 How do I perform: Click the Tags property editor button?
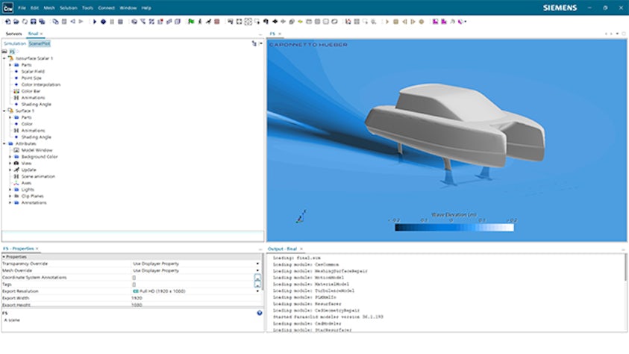coord(257,285)
